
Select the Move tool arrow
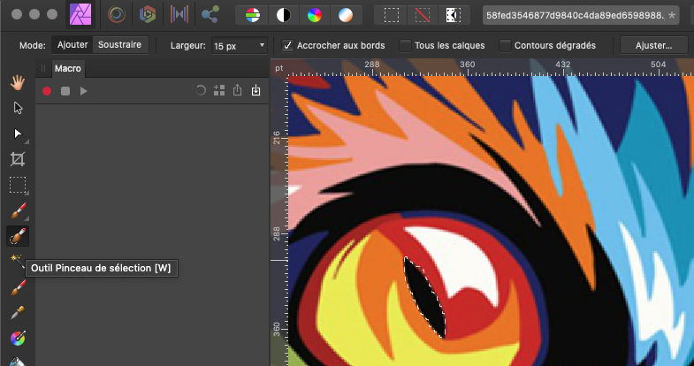click(18, 108)
